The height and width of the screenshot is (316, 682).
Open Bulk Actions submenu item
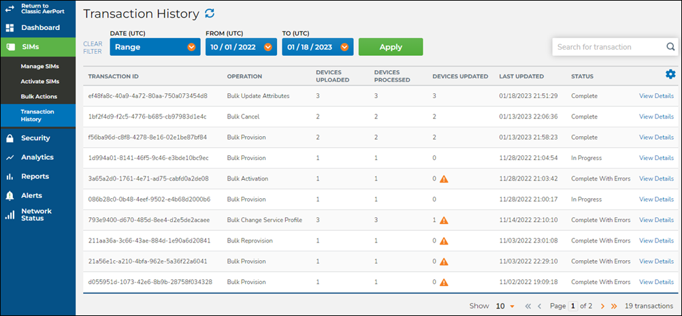tap(39, 96)
